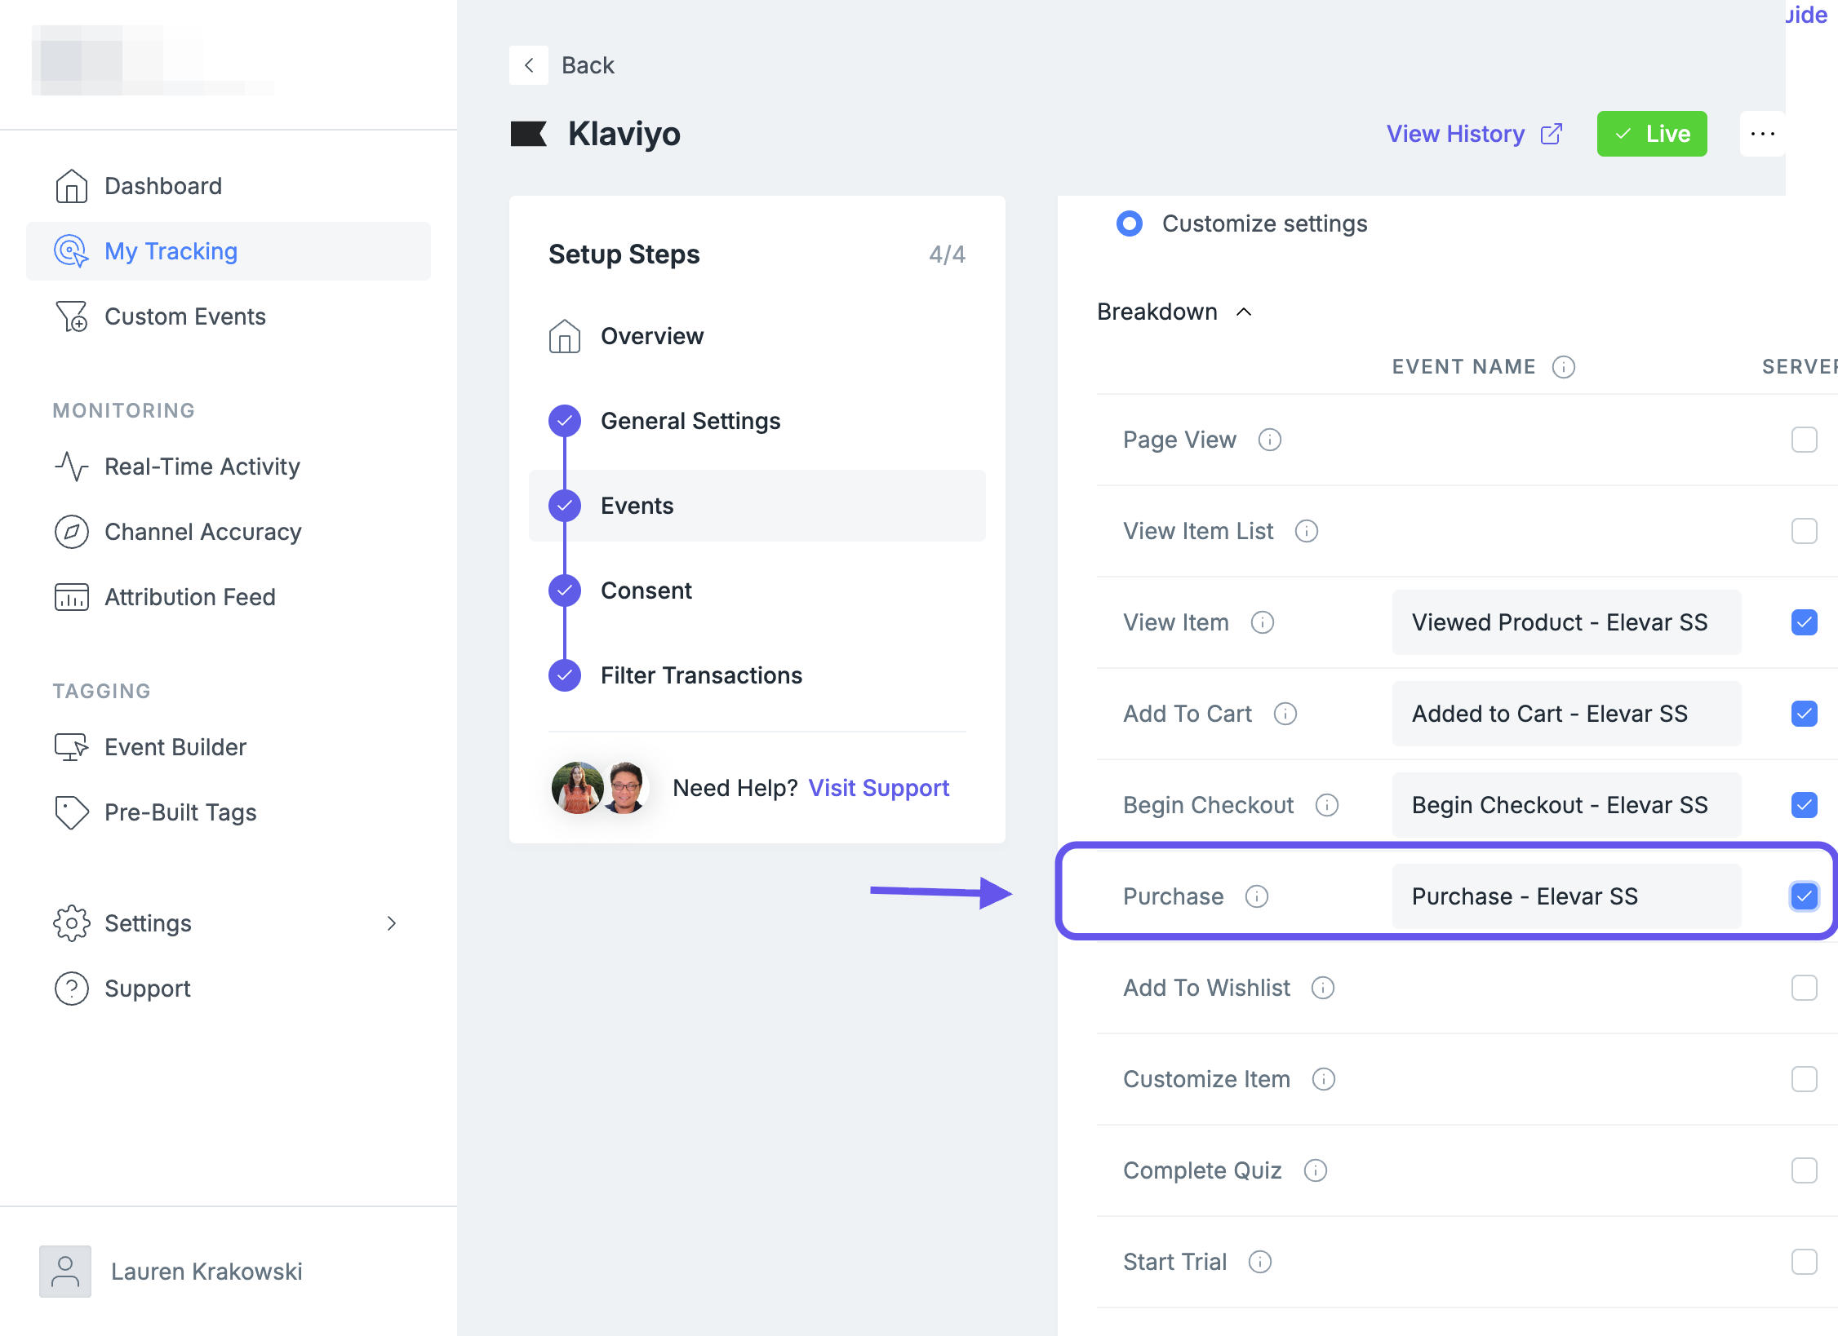Open Pre-Built Tags page
1838x1336 pixels.
click(x=229, y=812)
